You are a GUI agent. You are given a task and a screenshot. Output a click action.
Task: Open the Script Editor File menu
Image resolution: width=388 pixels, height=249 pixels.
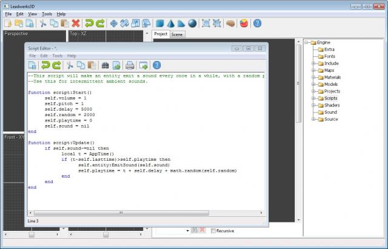coord(32,56)
